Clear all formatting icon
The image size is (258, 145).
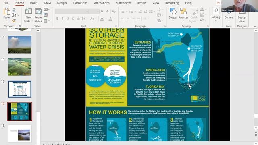coord(114,11)
